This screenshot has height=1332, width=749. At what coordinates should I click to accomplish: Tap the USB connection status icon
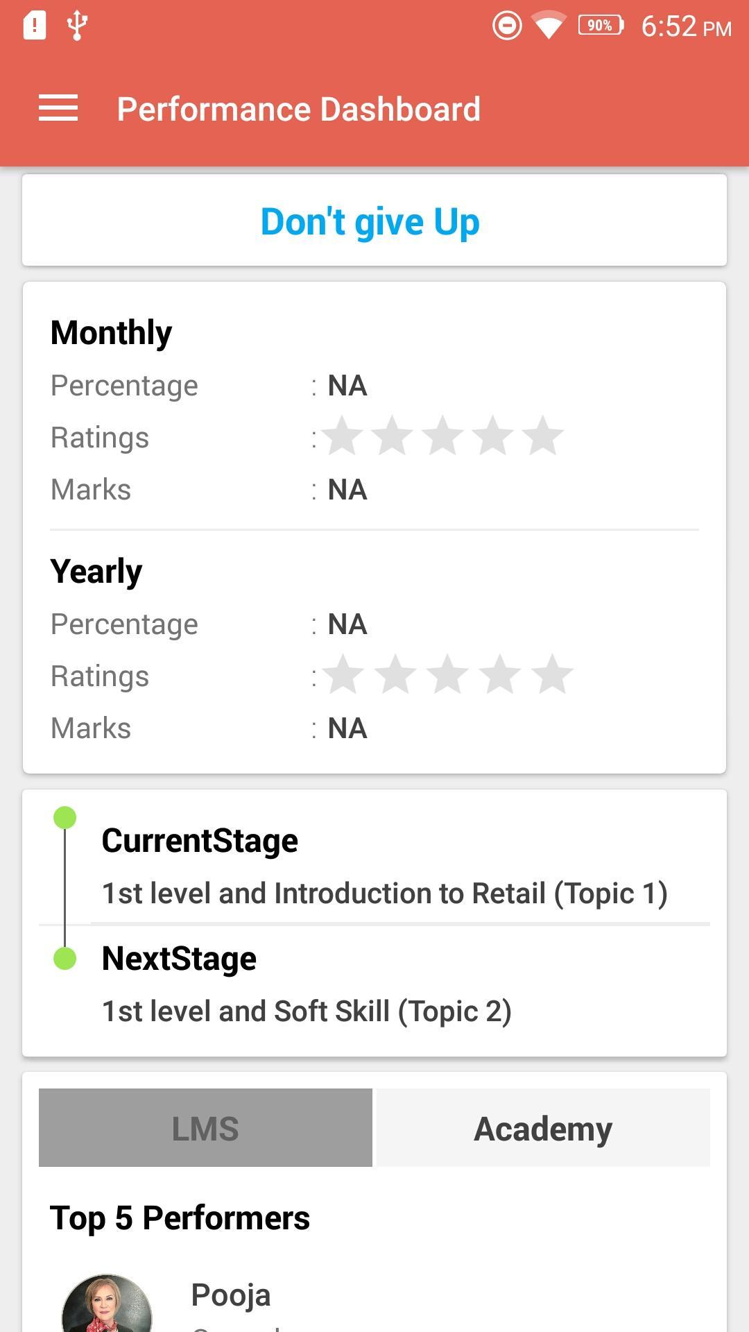pyautogui.click(x=76, y=26)
